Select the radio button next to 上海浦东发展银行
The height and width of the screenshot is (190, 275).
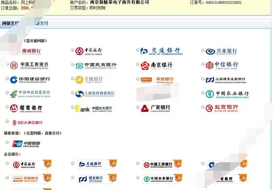203,79
